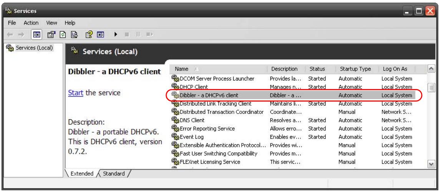Click the Services title bar gear icon
Screen dimensions: 441x191
point(9,11)
